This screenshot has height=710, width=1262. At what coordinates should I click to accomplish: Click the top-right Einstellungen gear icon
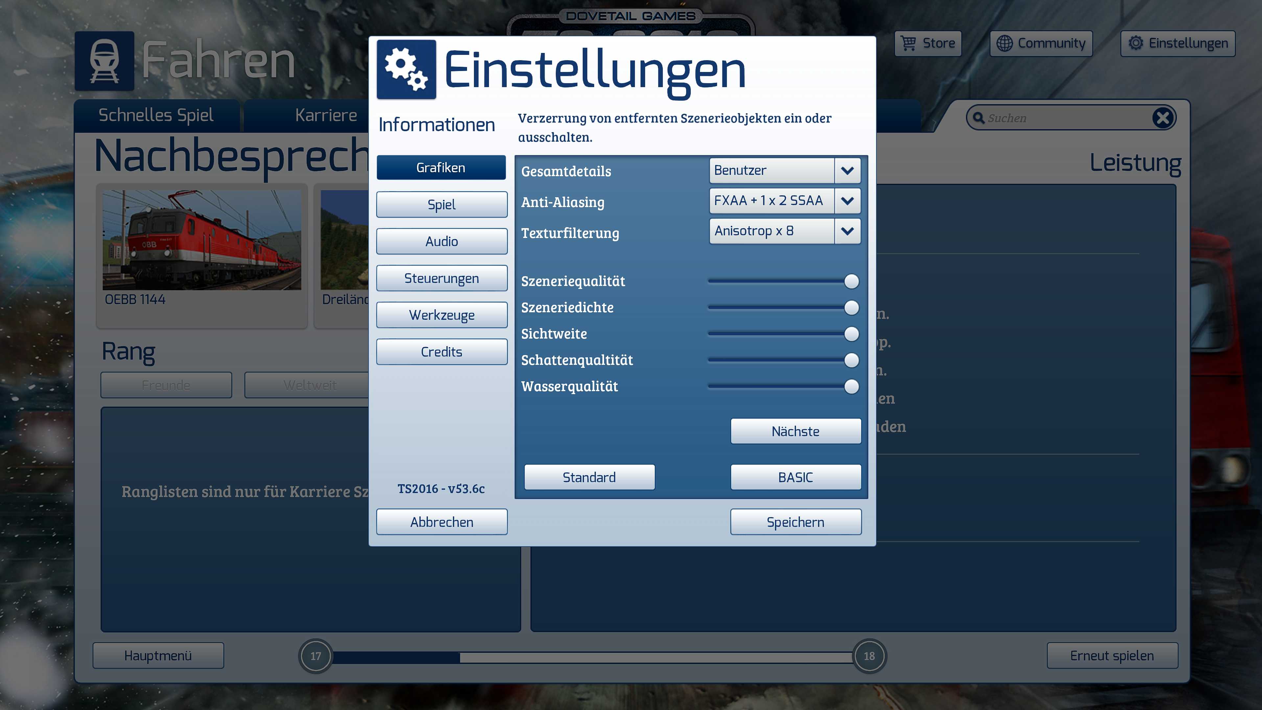coord(1135,43)
